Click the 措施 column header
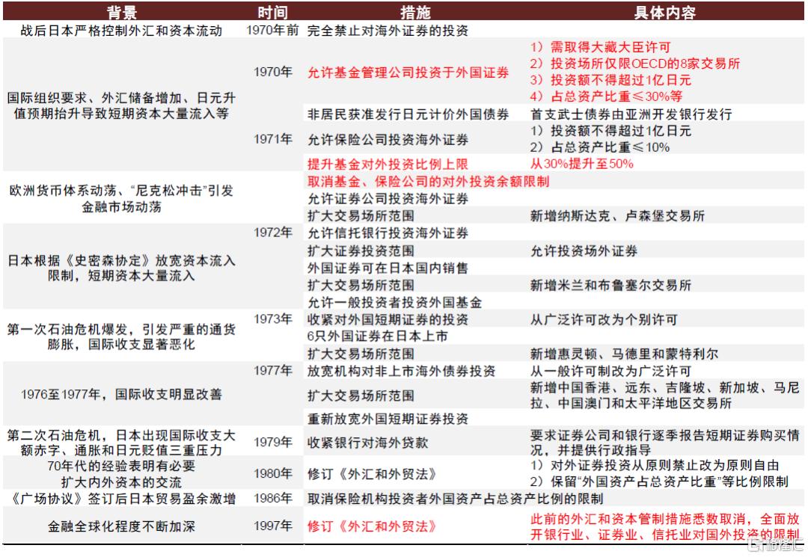The width and height of the screenshot is (808, 557). click(415, 13)
